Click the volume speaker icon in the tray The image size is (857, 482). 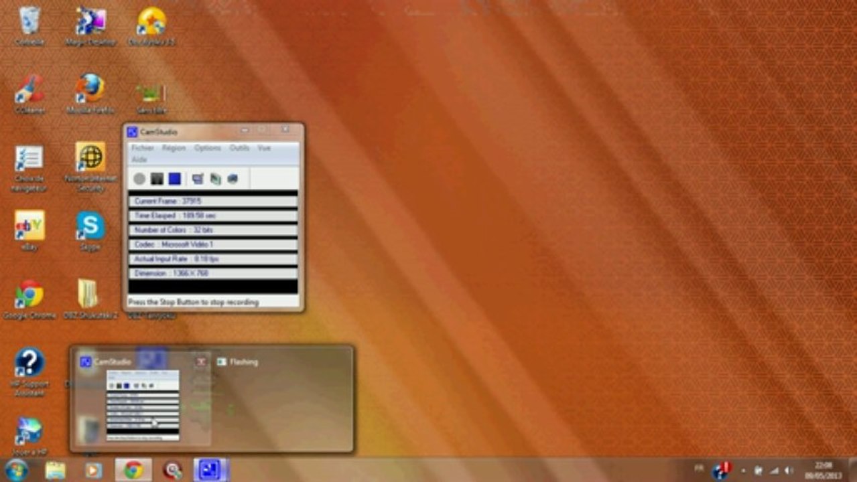pos(789,471)
